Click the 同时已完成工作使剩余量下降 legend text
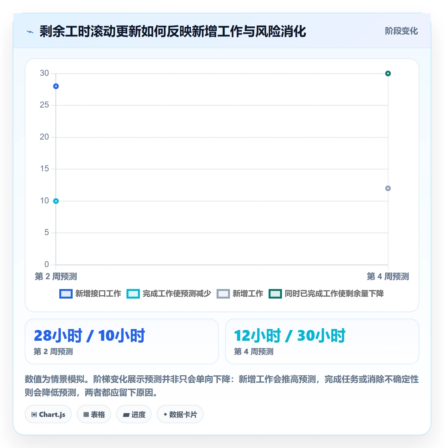The width and height of the screenshot is (444, 448). 334,294
